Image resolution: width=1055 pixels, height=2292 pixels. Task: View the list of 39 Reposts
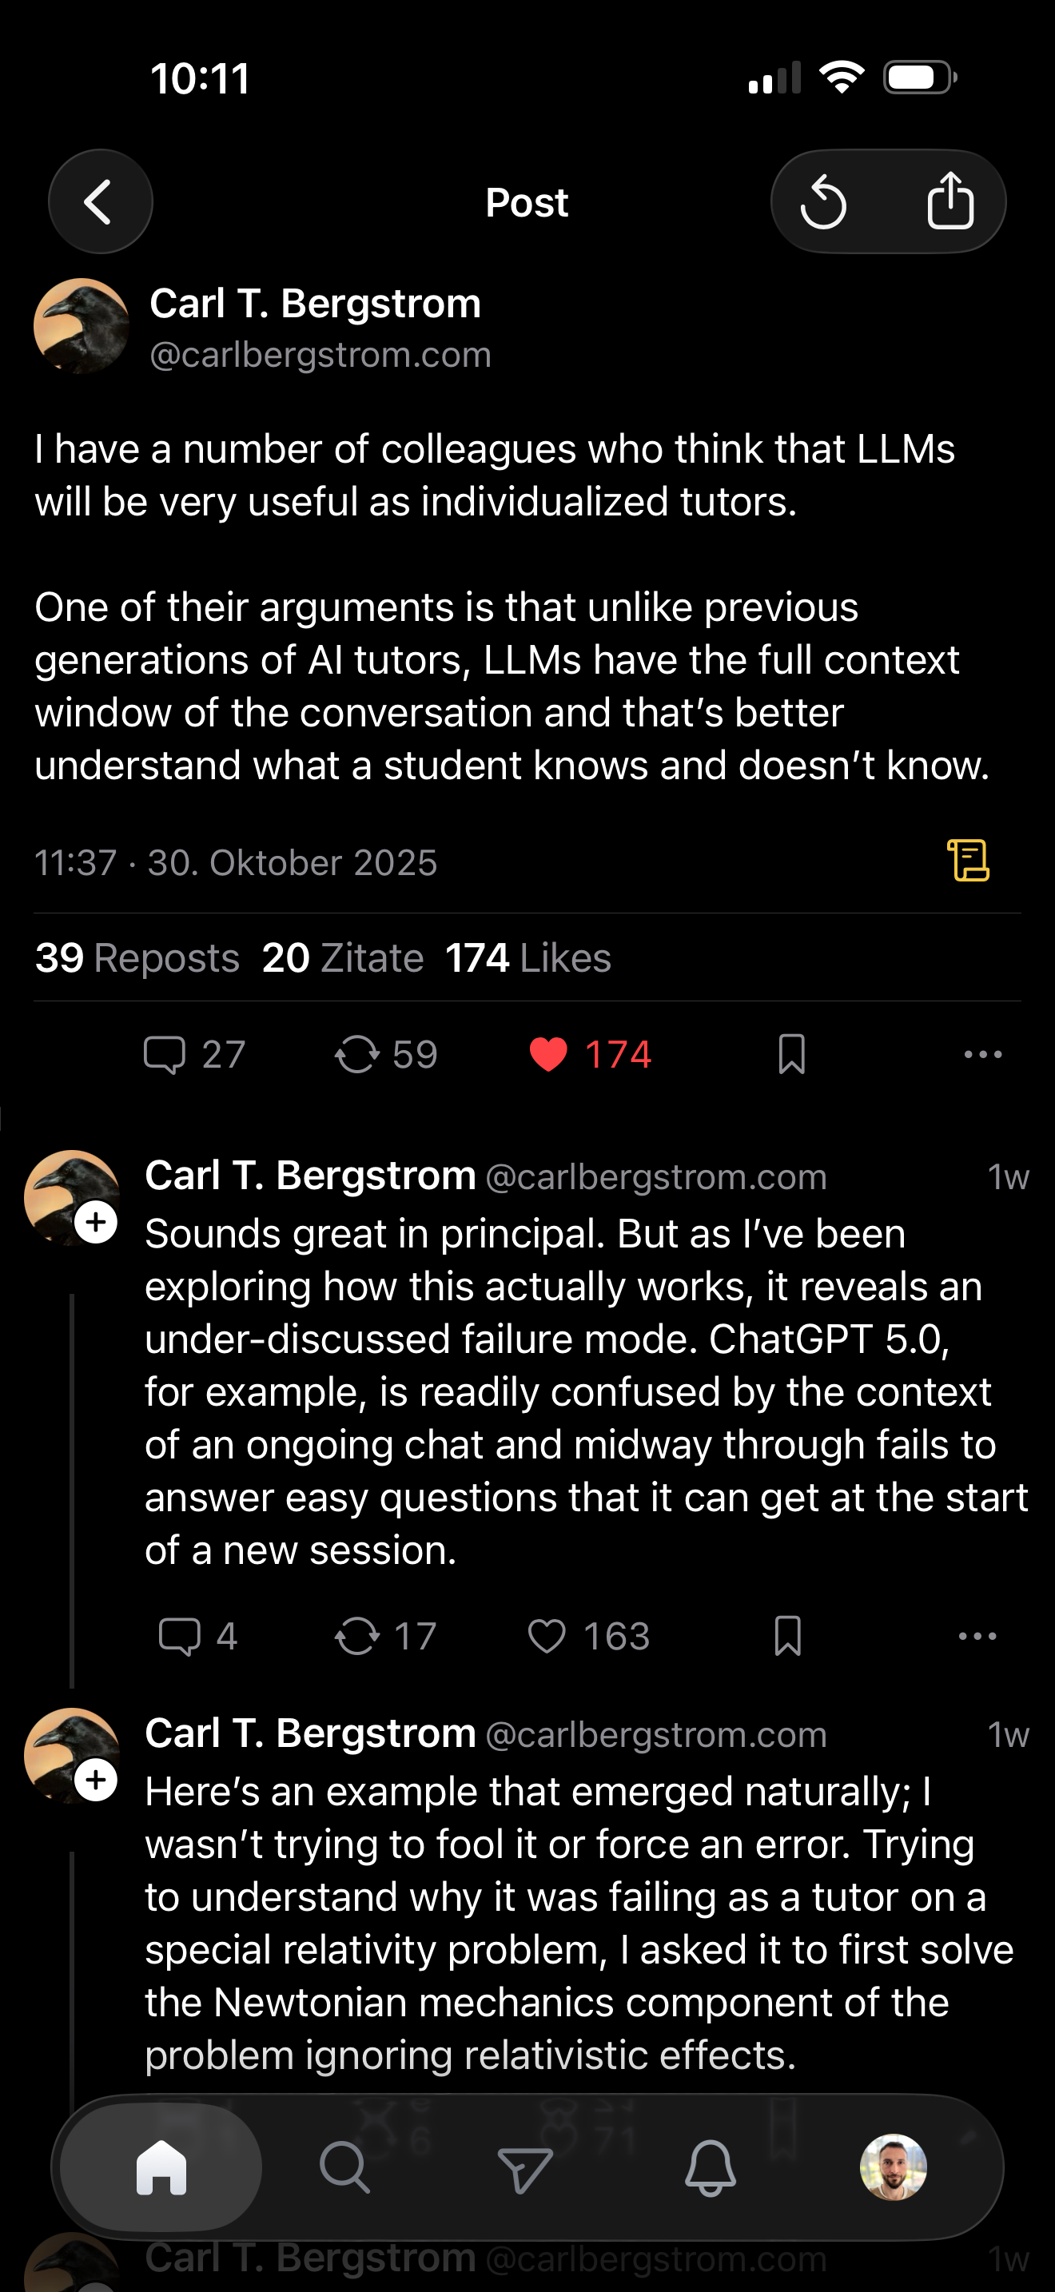pyautogui.click(x=137, y=958)
